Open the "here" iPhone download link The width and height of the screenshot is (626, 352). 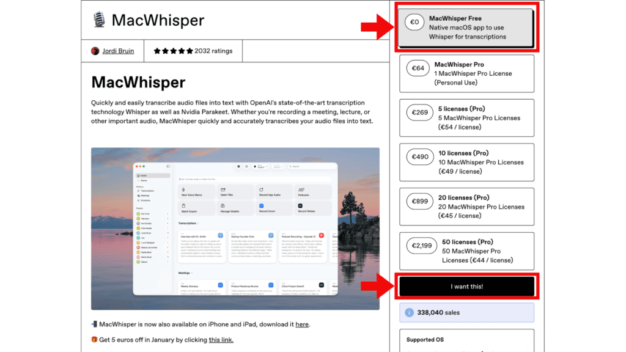click(301, 324)
